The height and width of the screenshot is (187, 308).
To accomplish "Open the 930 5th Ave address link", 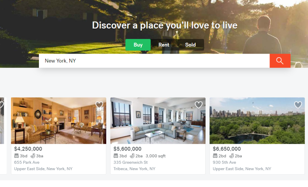I will pyautogui.click(x=224, y=162).
